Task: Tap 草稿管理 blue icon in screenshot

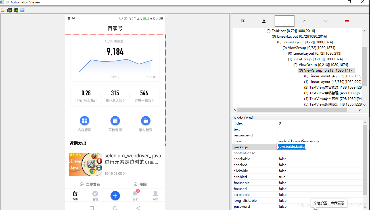Action: point(115,121)
